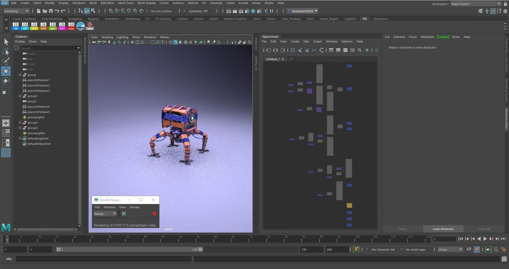Screen dimensions: 509x269
Task: Expand the group1 node in Outliner
Action: coord(20,96)
